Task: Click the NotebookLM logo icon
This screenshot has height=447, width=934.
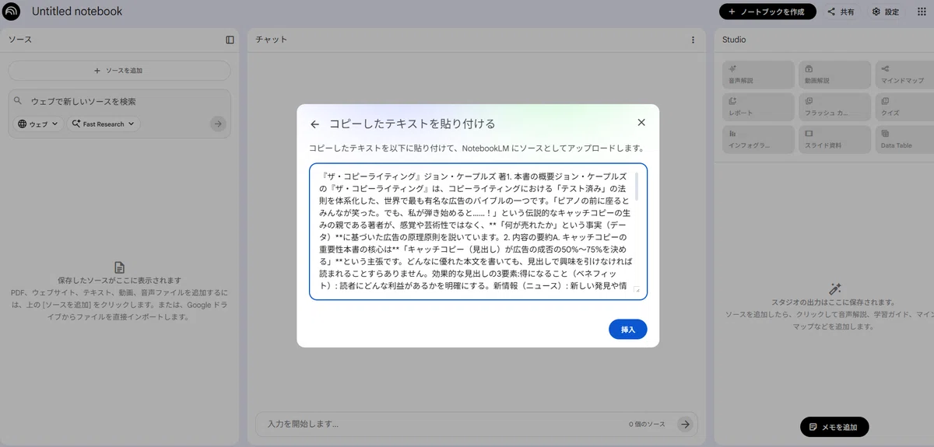Action: [x=12, y=12]
